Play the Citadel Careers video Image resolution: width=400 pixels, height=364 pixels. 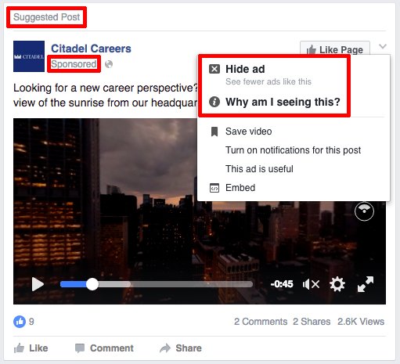(x=38, y=284)
